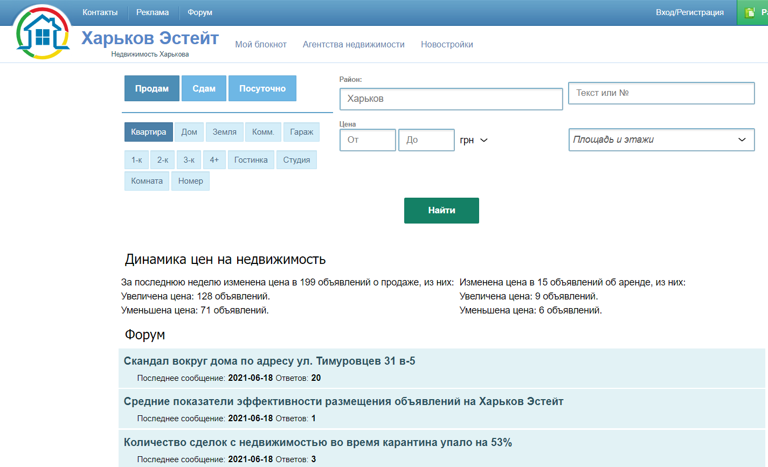The image size is (768, 467).
Task: Click the price До field
Action: [426, 140]
